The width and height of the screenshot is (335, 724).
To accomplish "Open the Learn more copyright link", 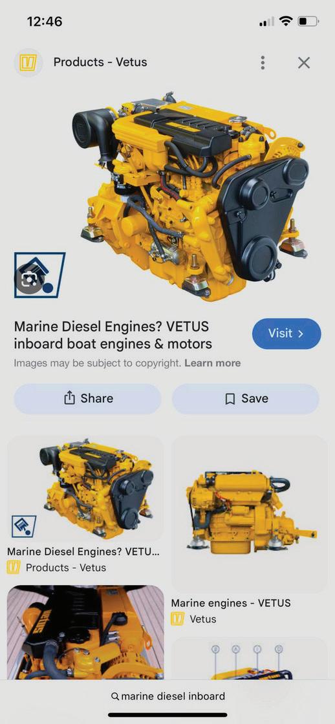I will tap(213, 363).
